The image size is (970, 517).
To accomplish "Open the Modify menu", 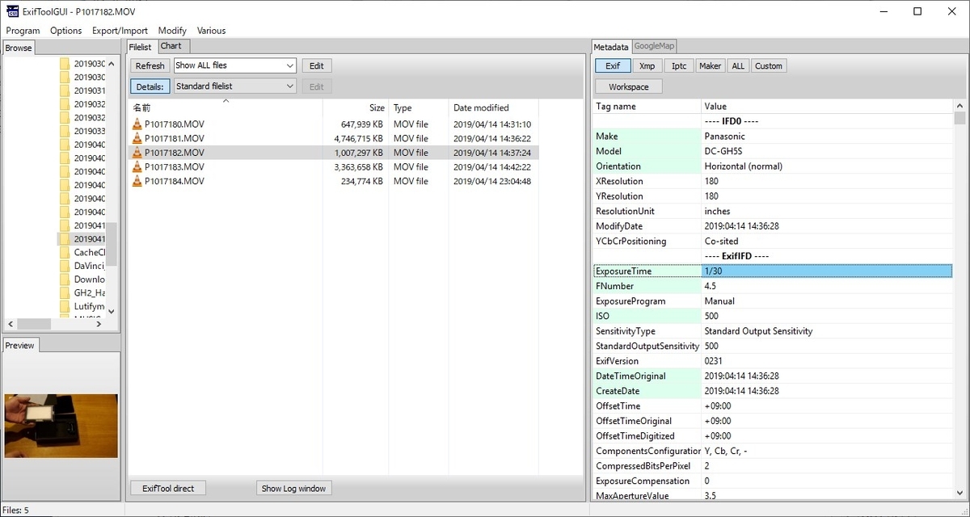I will click(172, 31).
